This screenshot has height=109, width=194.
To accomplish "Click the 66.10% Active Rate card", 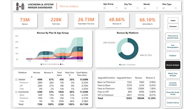I will point(147,21).
